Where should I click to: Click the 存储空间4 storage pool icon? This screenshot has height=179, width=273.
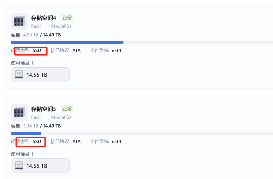(x=19, y=21)
